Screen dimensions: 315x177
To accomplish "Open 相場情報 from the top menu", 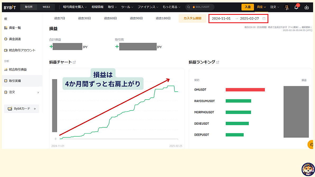I will click(98, 7).
